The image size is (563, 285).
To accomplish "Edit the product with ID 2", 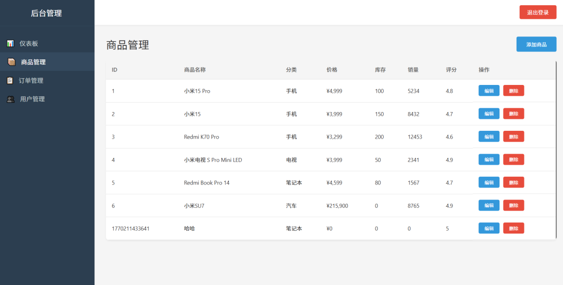I will (x=488, y=114).
